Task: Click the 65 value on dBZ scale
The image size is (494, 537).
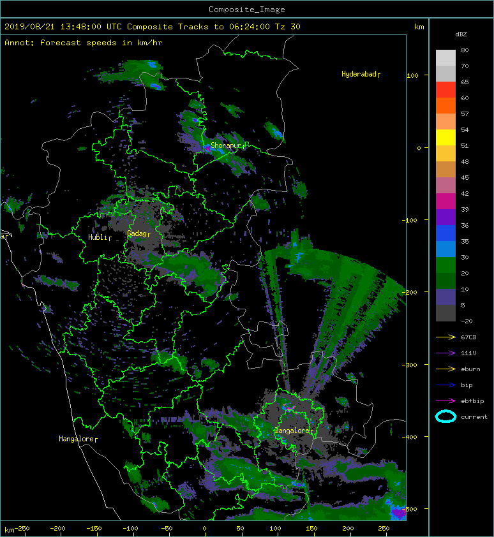Action: 465,82
